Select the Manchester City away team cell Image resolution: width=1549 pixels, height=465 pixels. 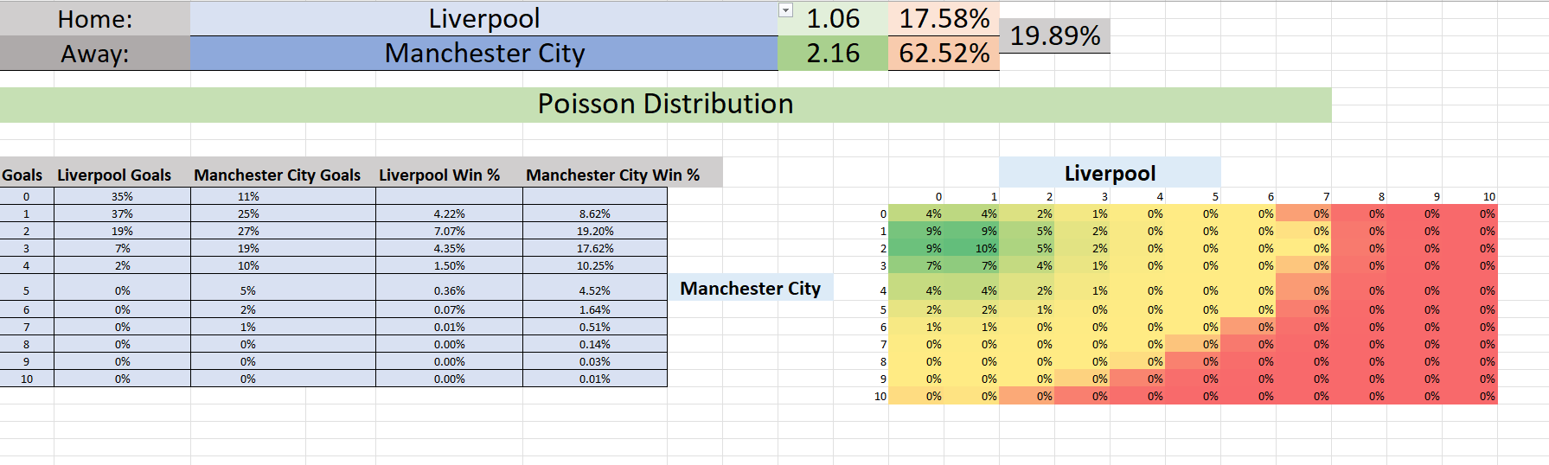point(483,54)
